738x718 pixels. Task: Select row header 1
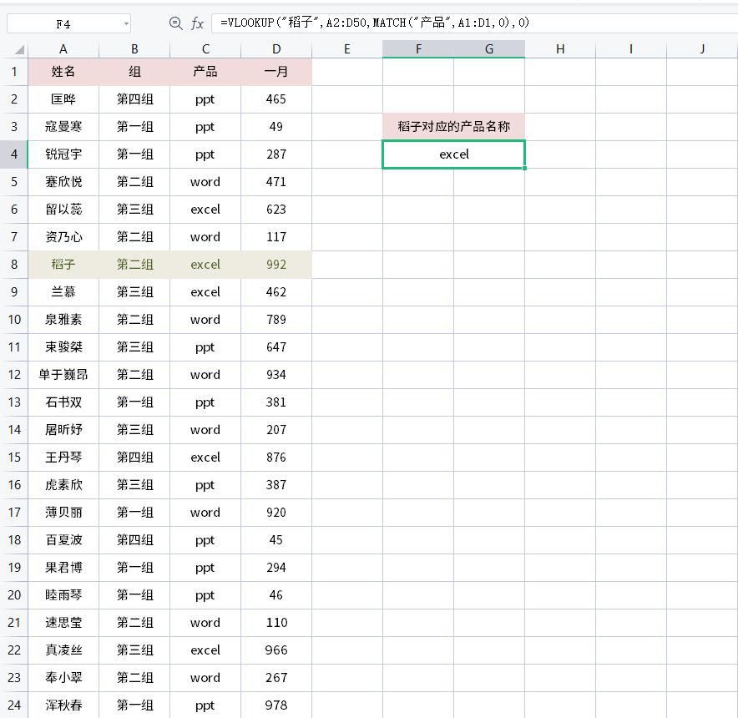[x=14, y=72]
